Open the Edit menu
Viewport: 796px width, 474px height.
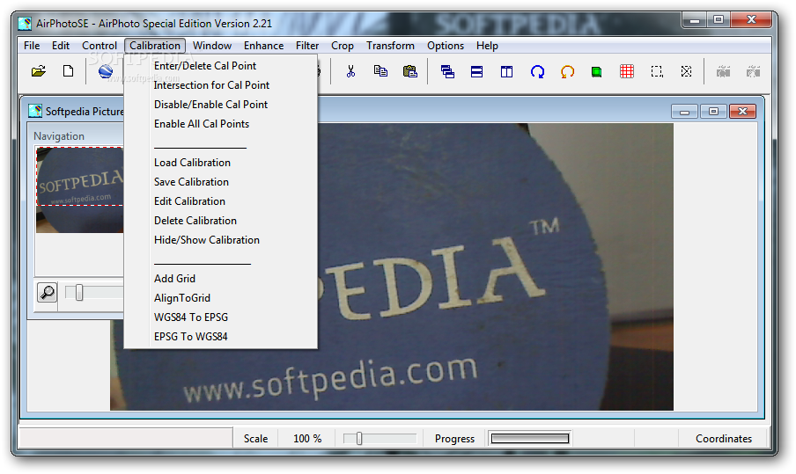point(61,46)
